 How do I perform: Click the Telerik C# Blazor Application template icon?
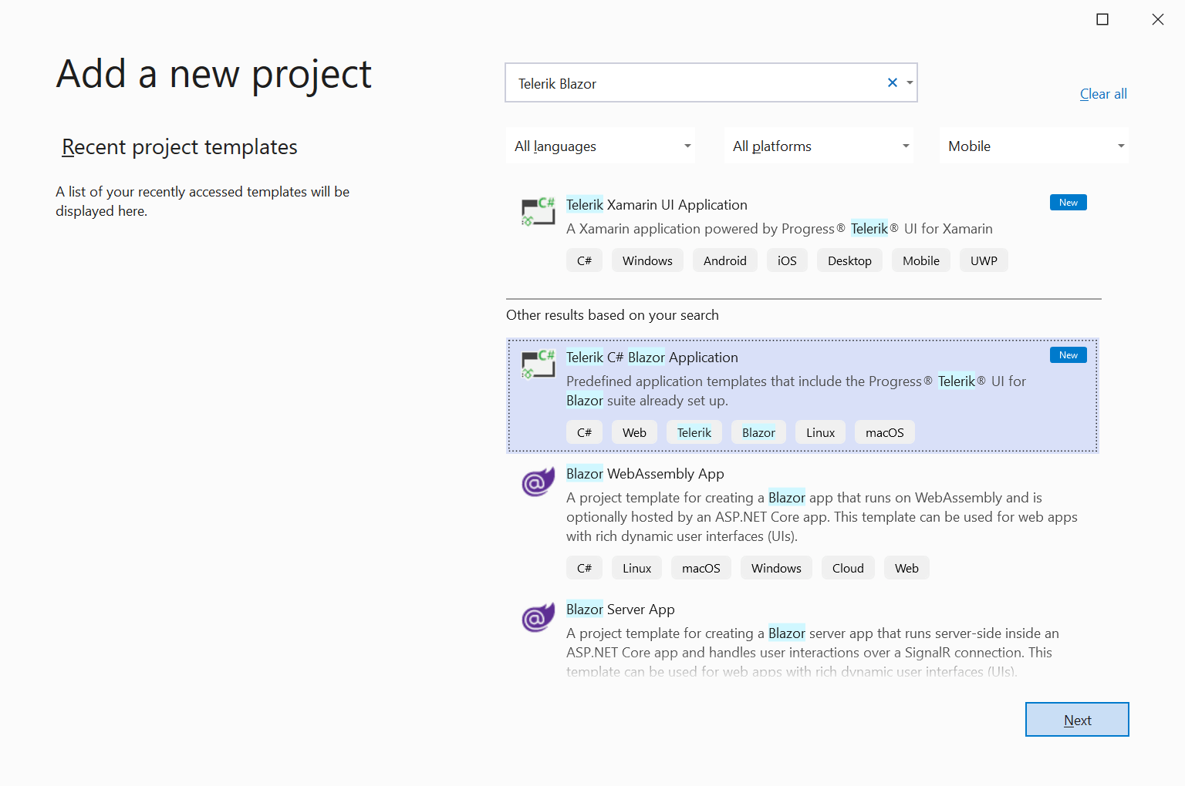point(538,364)
